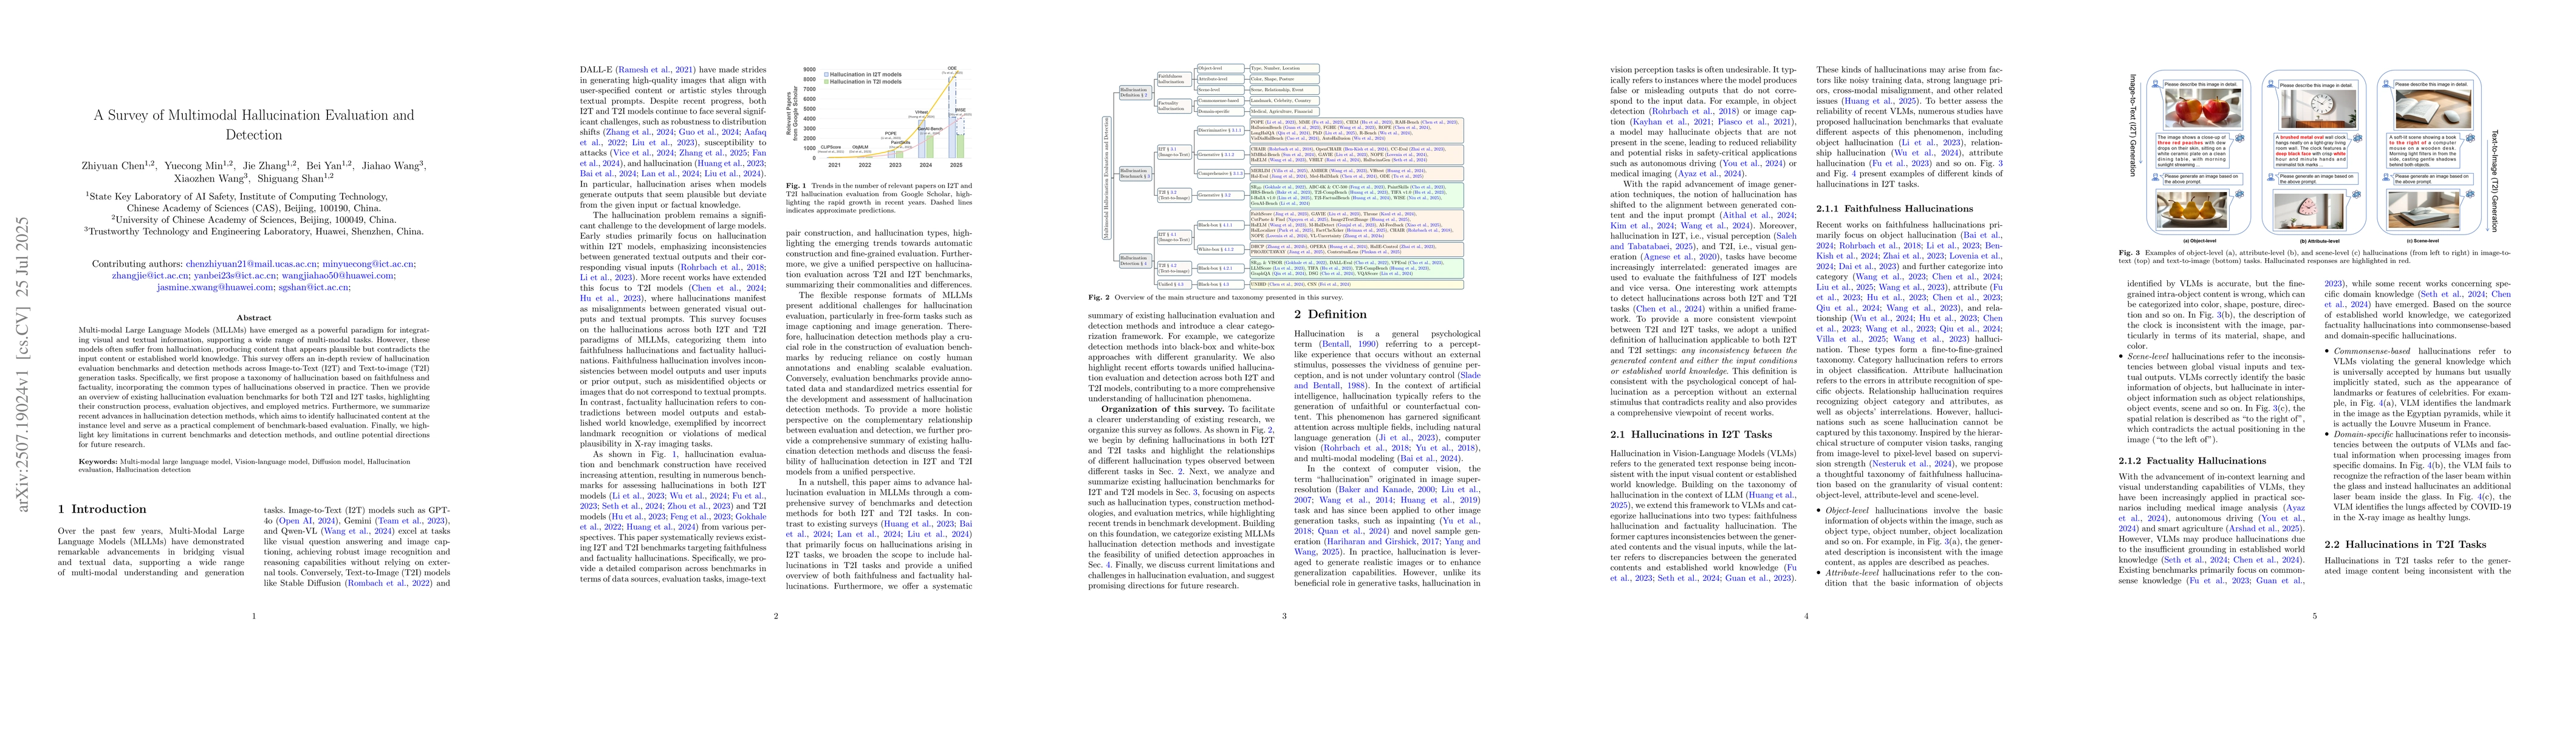Image resolution: width=2576 pixels, height=729 pixels.
Task: Open the sgshan@ict.ac.cn email link
Action: click(314, 287)
